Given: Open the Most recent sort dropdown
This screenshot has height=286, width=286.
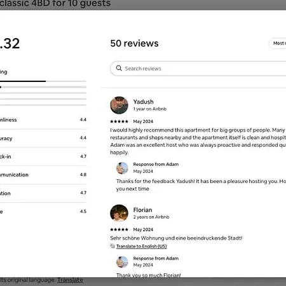Looking at the screenshot, I should click(x=278, y=43).
